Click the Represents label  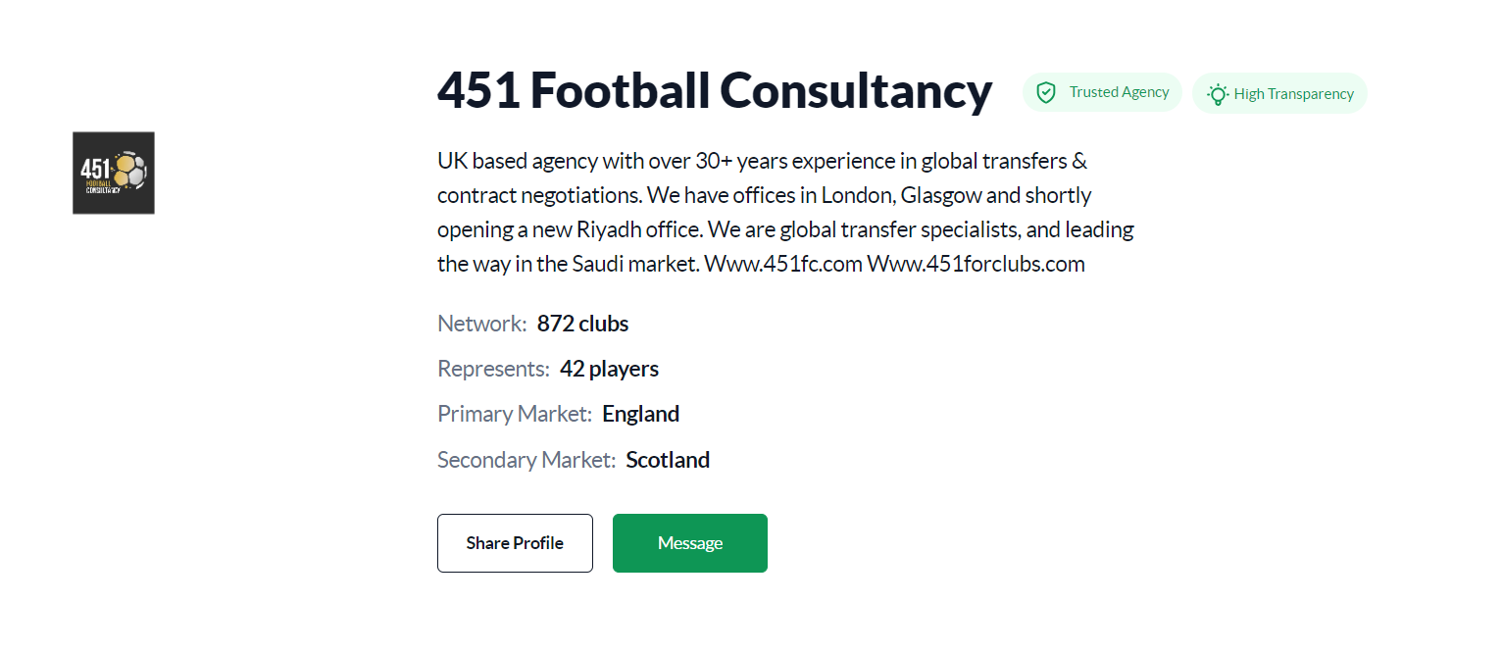pyautogui.click(x=493, y=369)
